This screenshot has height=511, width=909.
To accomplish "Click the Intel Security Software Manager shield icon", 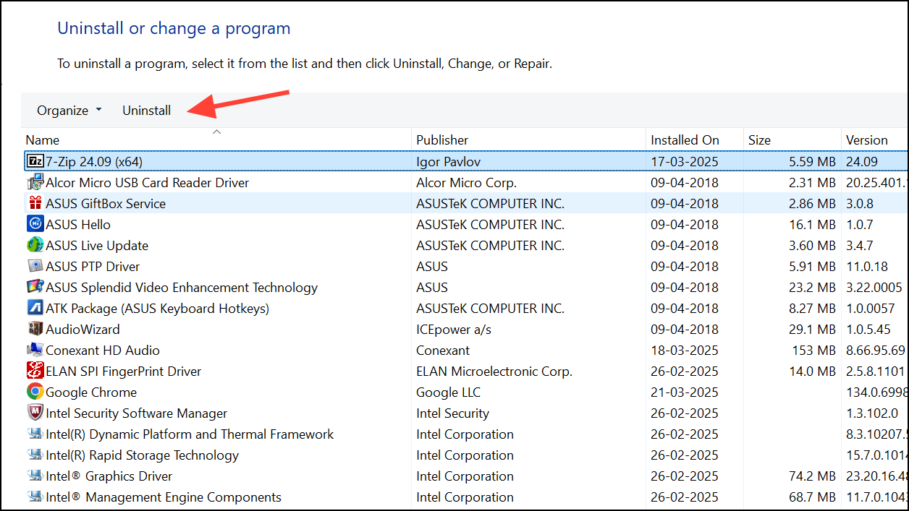I will coord(35,413).
